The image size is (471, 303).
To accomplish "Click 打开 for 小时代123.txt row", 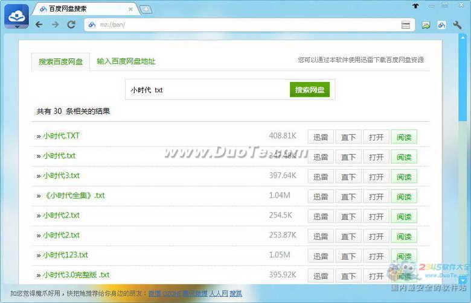I will pos(376,256).
